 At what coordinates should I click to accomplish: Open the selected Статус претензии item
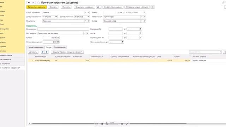[88, 12]
